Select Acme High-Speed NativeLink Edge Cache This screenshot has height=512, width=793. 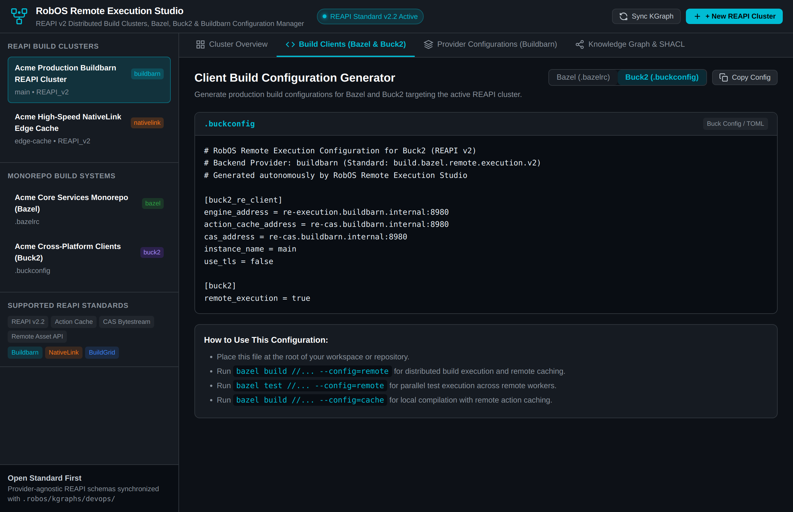coord(89,129)
